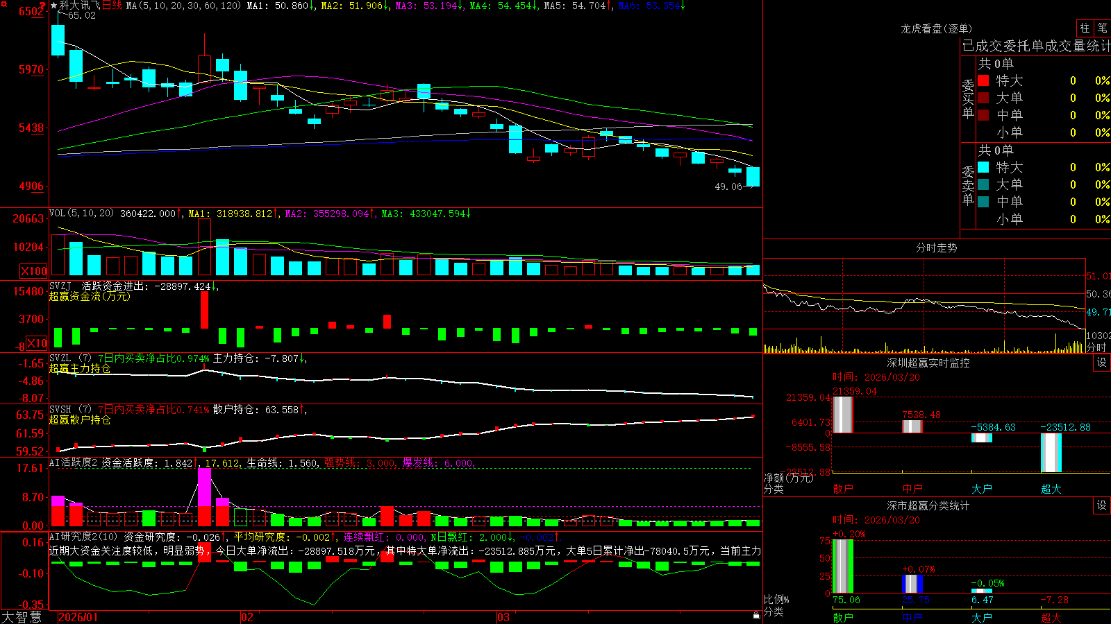Click the 共0单 header under 委买单
This screenshot has height=624, width=1111.
pos(996,63)
